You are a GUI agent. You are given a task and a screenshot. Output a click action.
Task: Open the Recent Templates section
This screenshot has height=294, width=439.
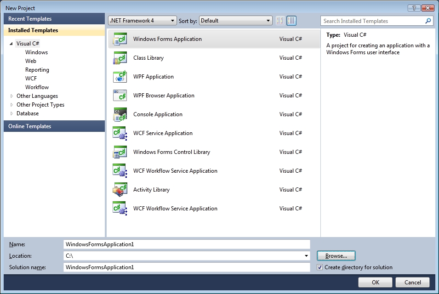point(54,19)
